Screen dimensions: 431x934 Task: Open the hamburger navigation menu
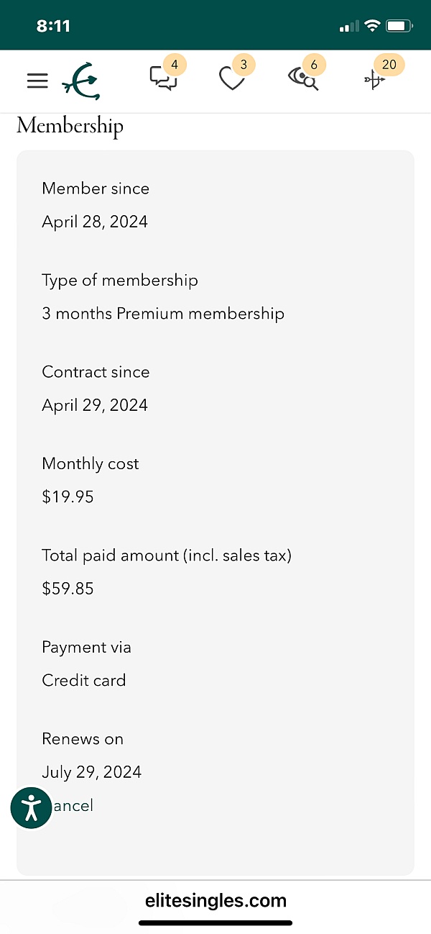pos(37,81)
